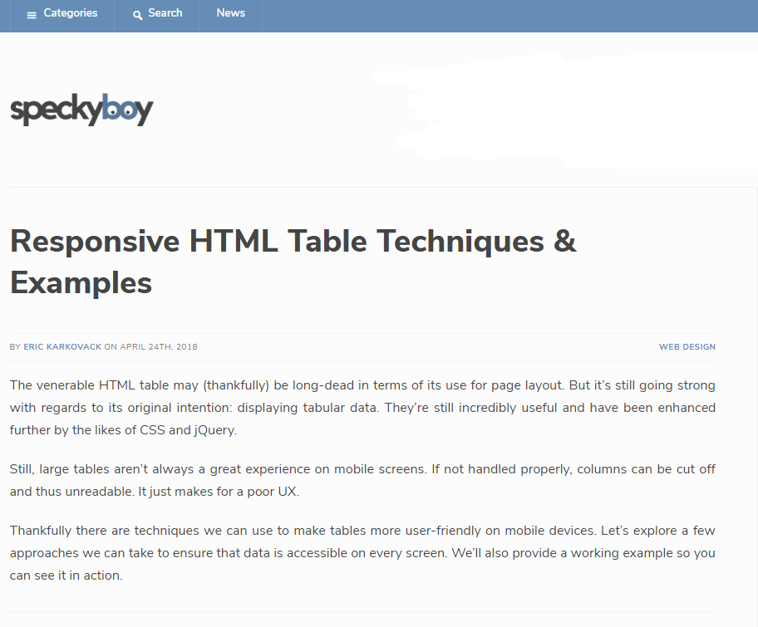Image resolution: width=758 pixels, height=627 pixels.
Task: Click the paragraph starting 'Thankfully there are techniques'
Action: [362, 553]
